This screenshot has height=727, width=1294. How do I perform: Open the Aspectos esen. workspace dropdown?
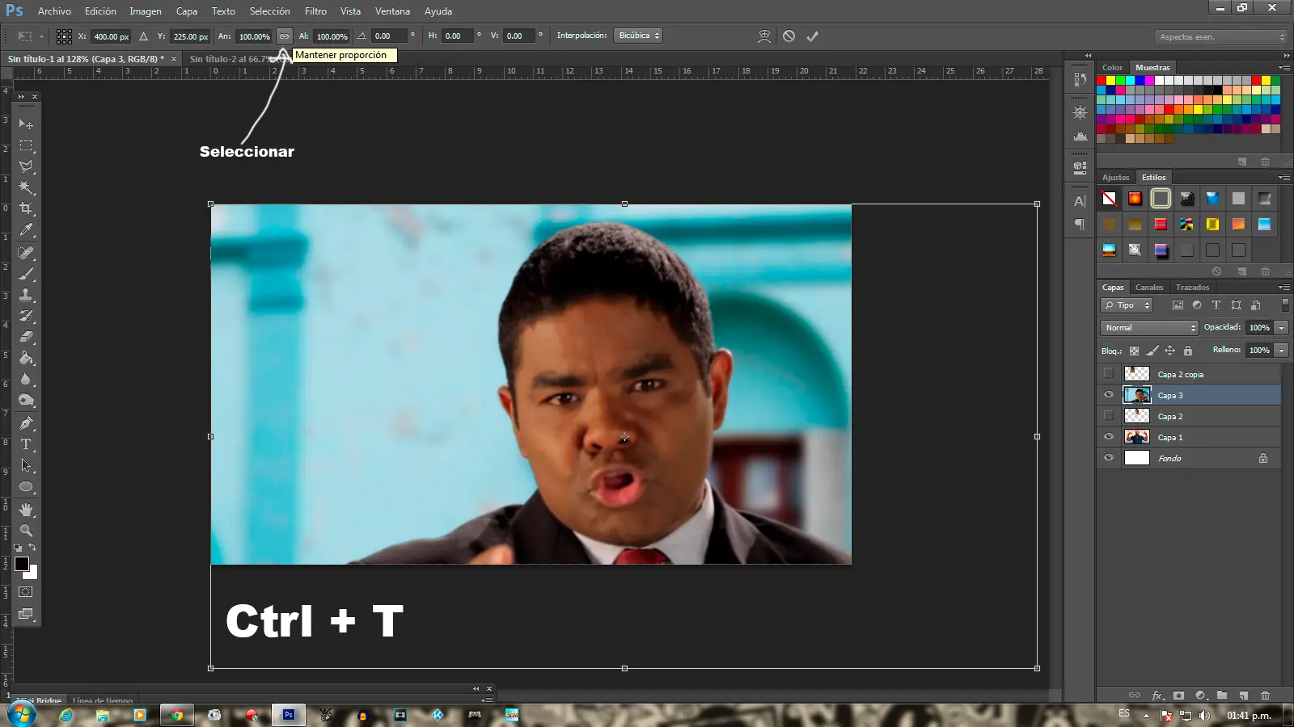(1221, 37)
